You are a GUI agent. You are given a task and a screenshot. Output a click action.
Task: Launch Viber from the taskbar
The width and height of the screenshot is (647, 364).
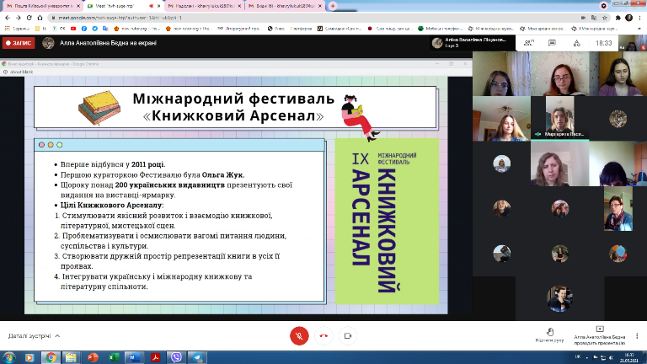[x=177, y=357]
